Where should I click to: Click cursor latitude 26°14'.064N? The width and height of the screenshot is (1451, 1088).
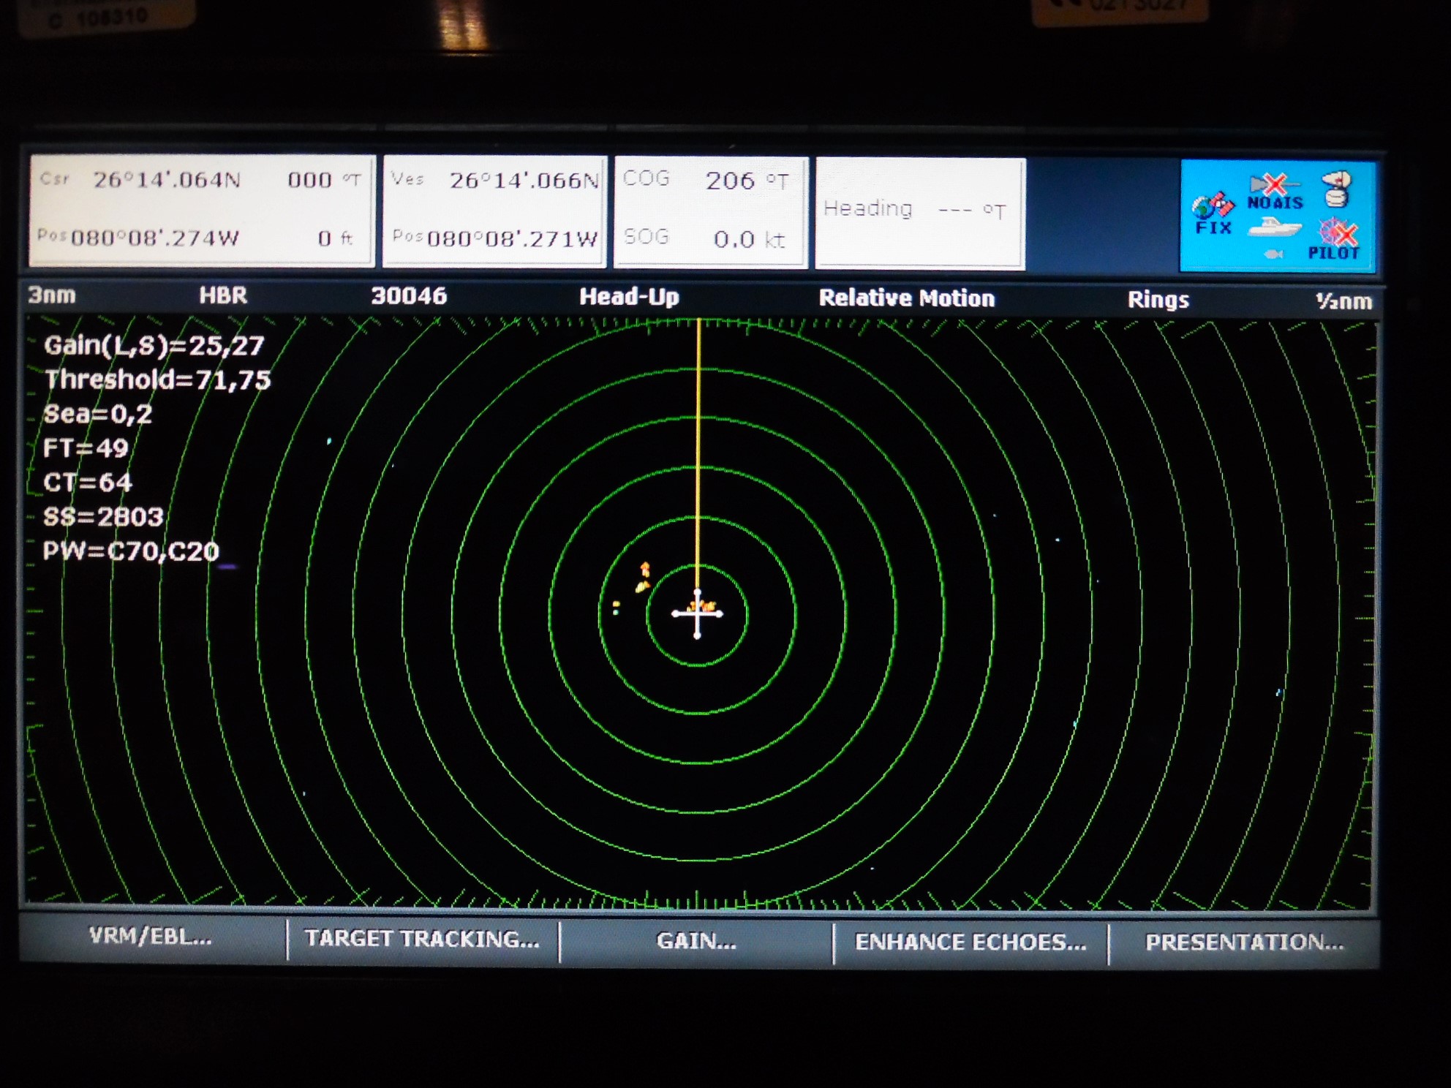click(x=167, y=179)
